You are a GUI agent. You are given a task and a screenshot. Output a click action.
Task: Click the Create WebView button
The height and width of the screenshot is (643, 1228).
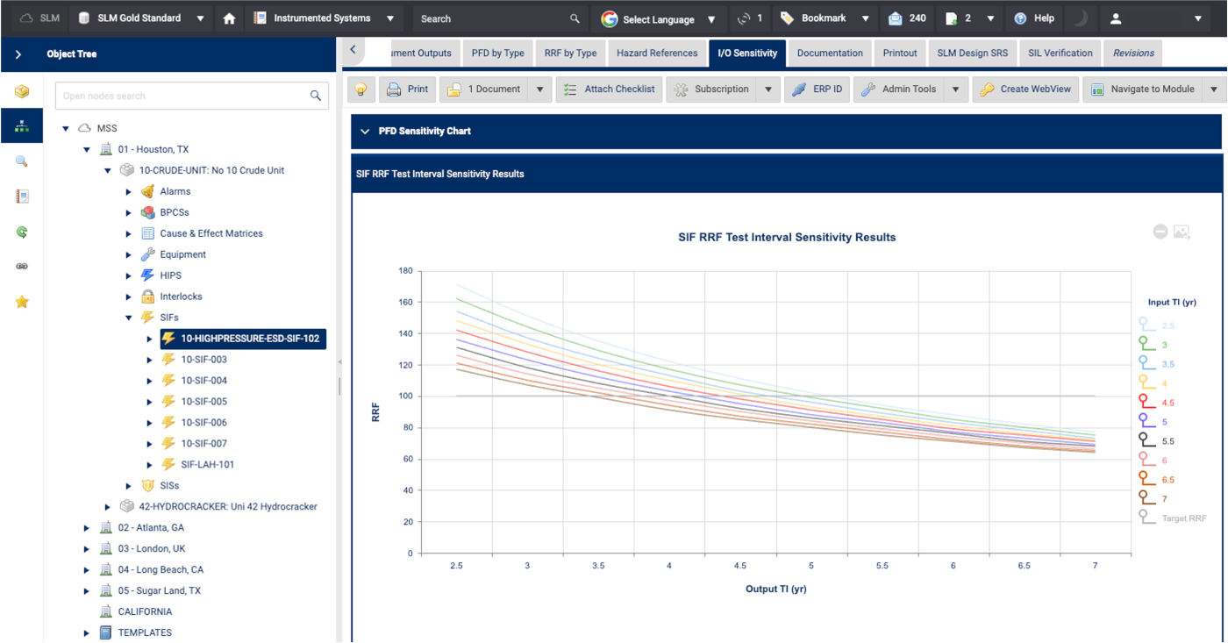[1025, 89]
